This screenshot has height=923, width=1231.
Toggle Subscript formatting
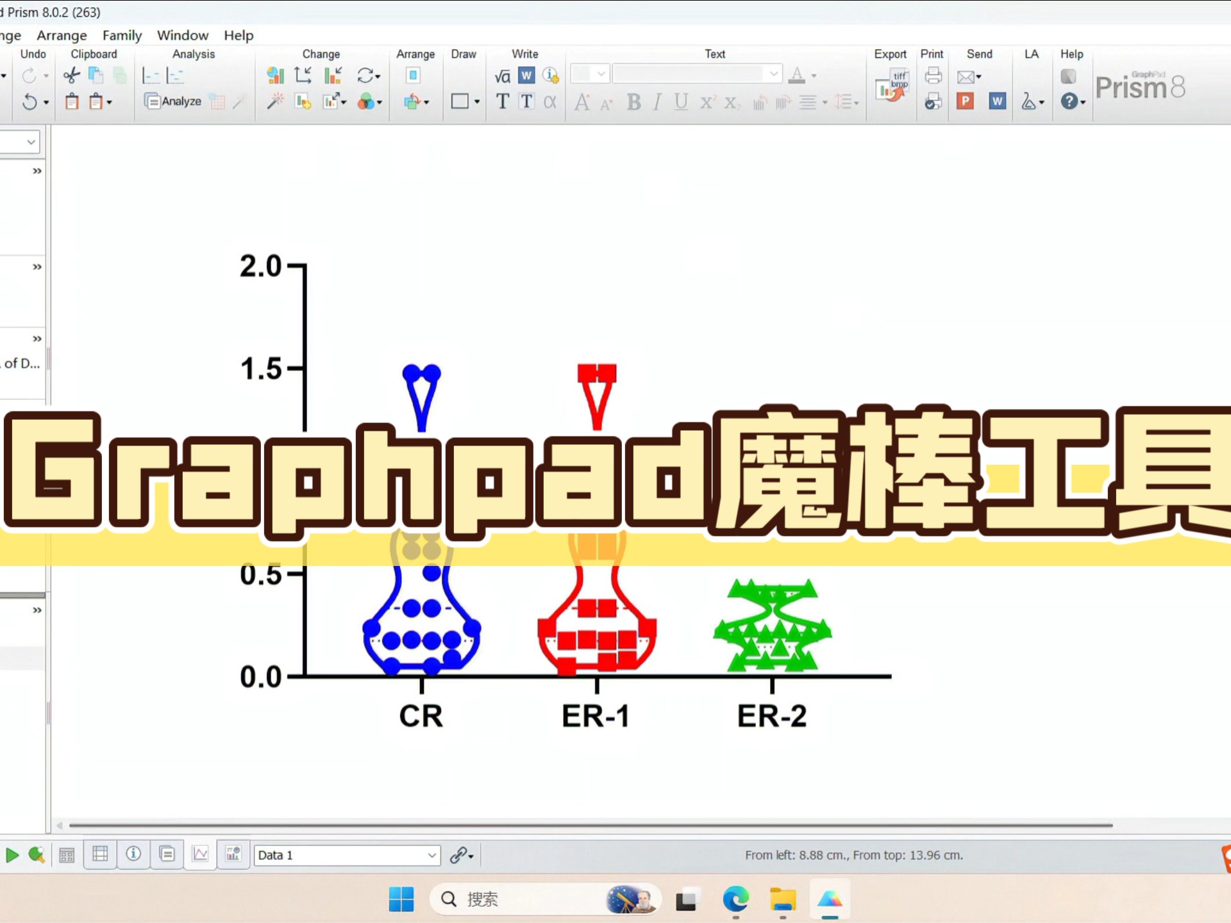point(732,103)
